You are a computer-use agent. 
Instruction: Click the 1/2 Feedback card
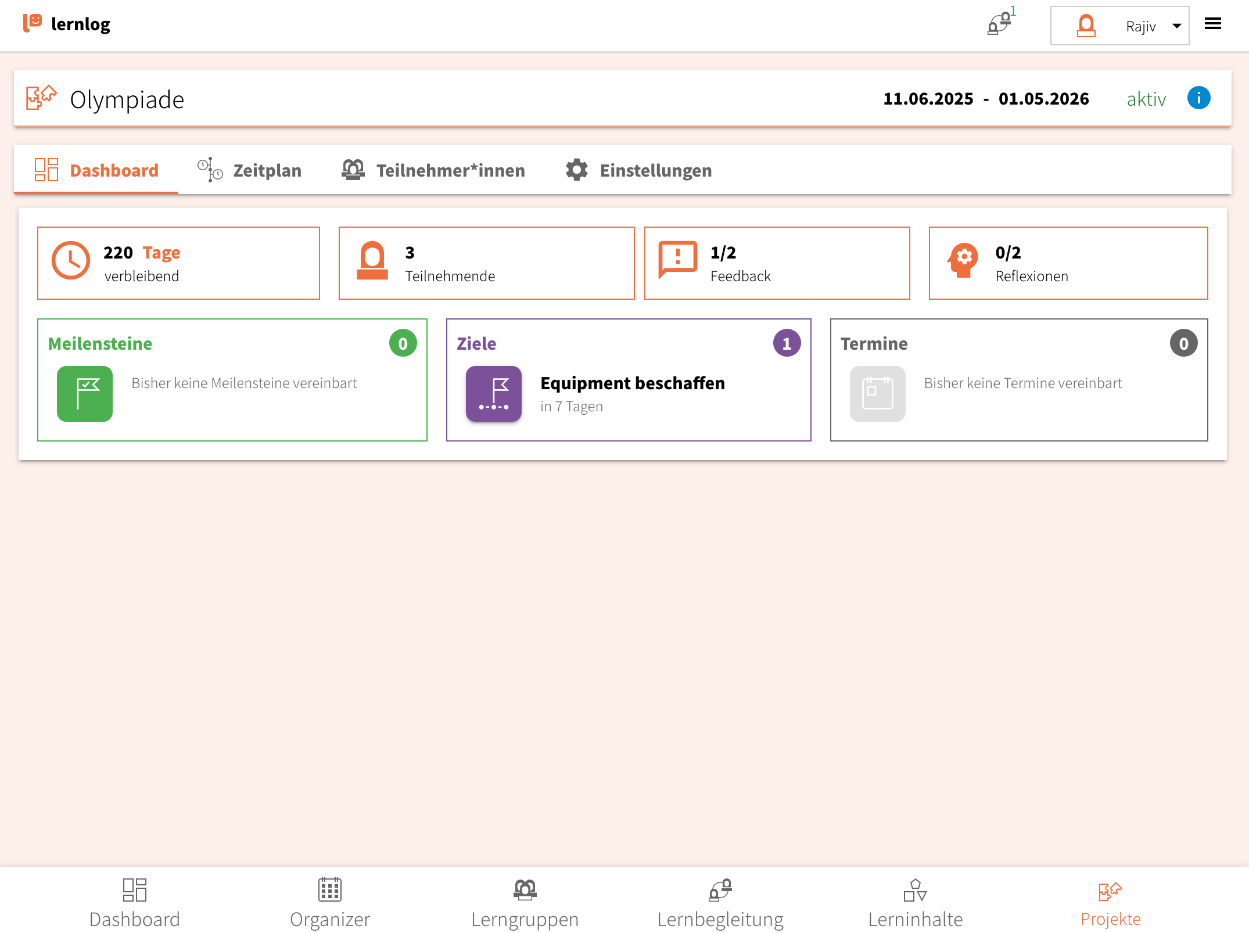(777, 263)
